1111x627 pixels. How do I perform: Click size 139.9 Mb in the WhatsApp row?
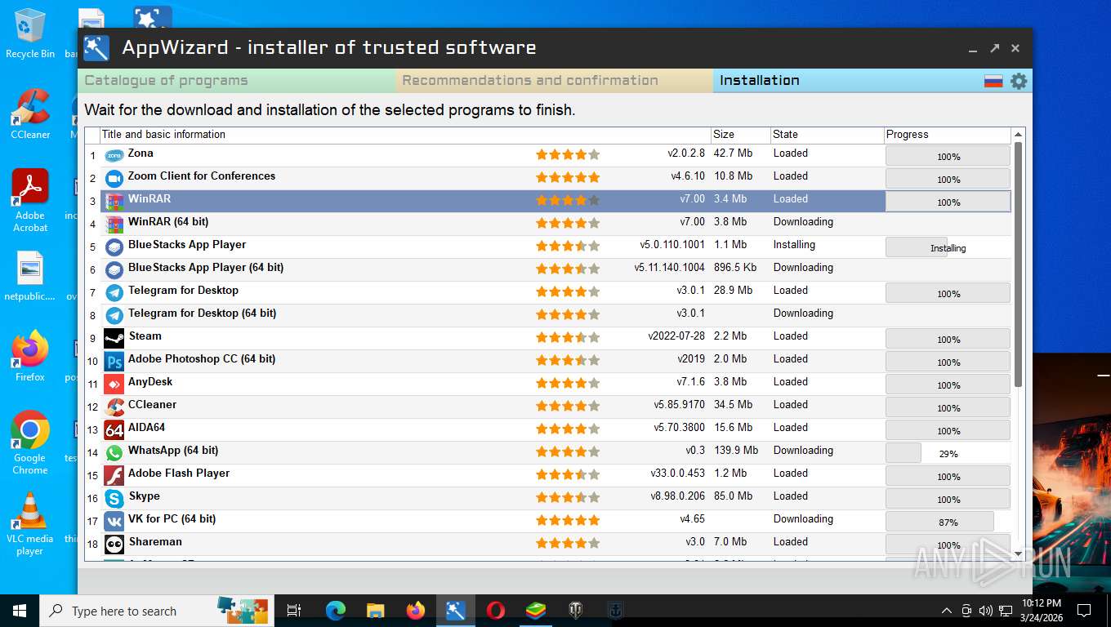736,450
